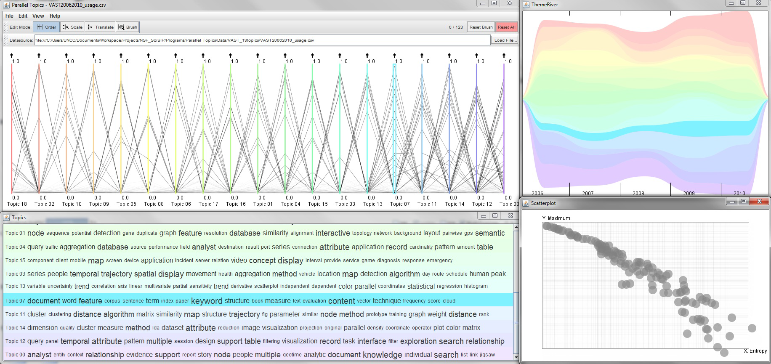Open the File menu
Image resolution: width=771 pixels, height=364 pixels.
pyautogui.click(x=9, y=16)
